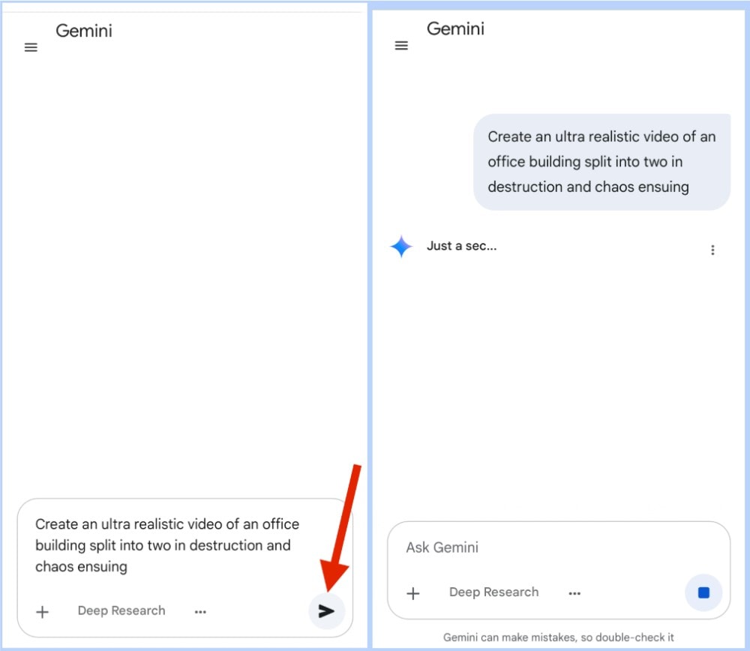
Task: Click the 'Just a sec...' status text
Action: (x=461, y=246)
